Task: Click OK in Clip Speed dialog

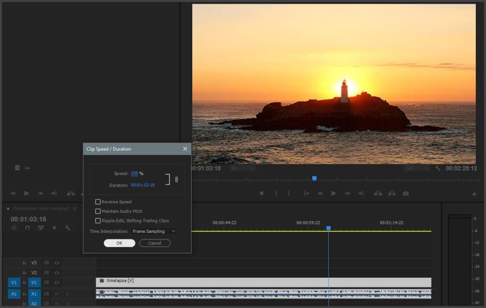Action: pyautogui.click(x=119, y=243)
